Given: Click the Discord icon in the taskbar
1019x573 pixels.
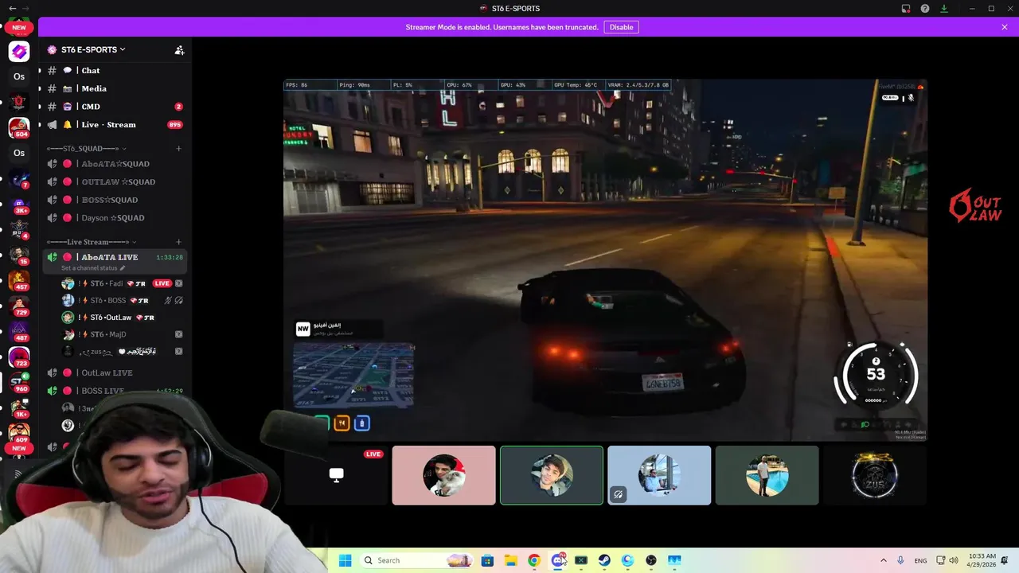Looking at the screenshot, I should (x=558, y=560).
